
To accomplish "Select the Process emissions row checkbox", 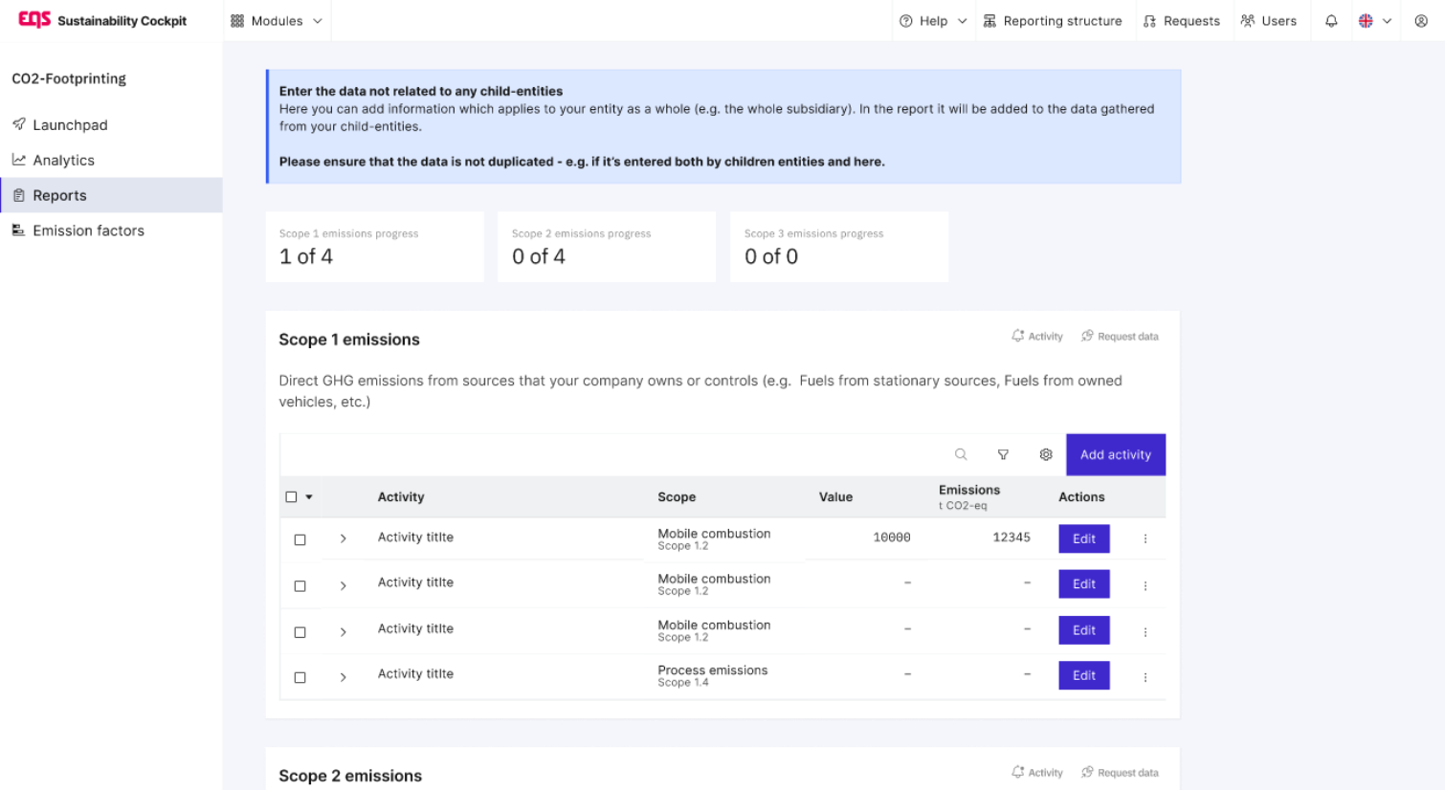I will point(300,678).
